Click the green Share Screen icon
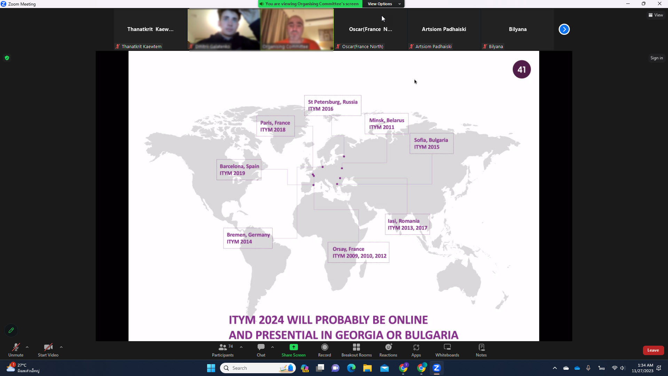Image resolution: width=668 pixels, height=376 pixels. point(293,347)
